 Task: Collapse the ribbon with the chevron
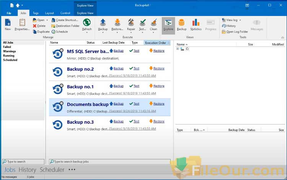pos(283,37)
